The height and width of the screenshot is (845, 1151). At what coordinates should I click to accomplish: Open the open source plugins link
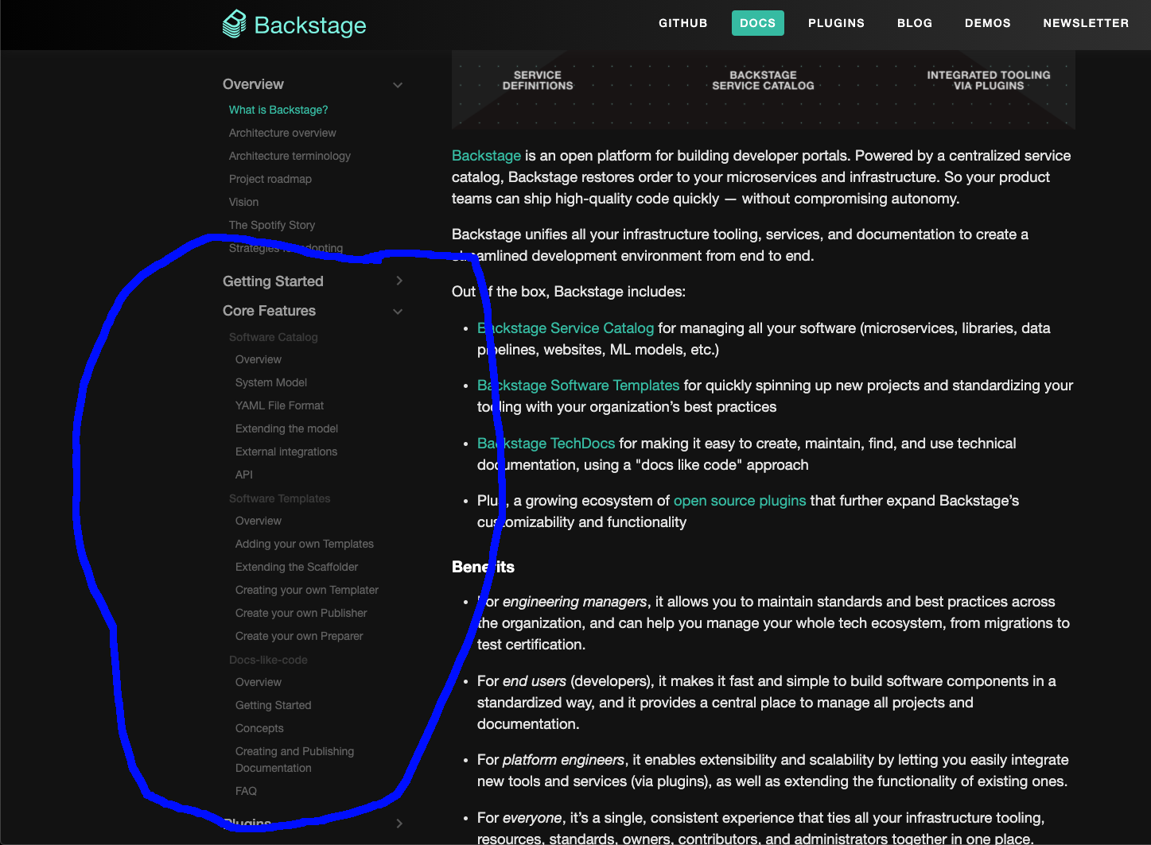[x=739, y=500]
